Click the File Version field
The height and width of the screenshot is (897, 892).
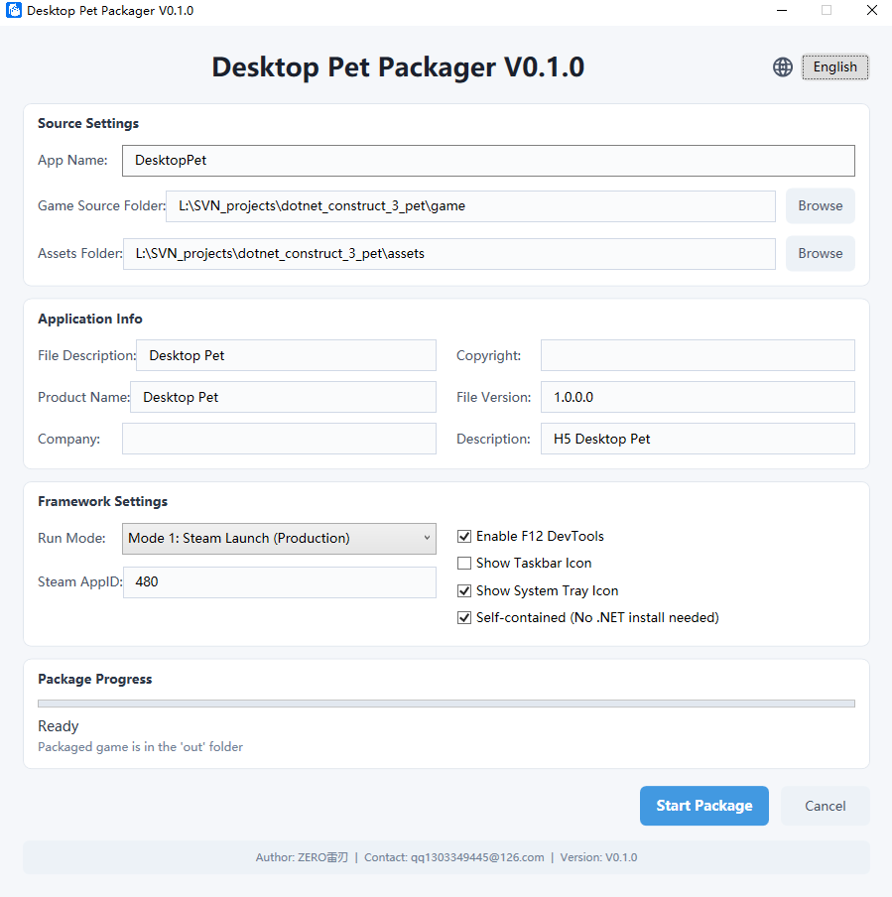[697, 397]
